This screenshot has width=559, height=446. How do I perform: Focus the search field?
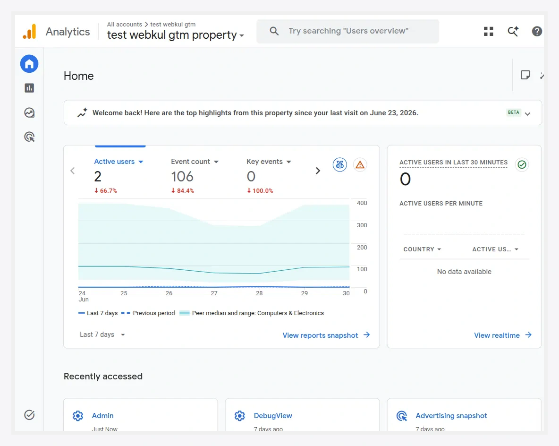point(347,31)
